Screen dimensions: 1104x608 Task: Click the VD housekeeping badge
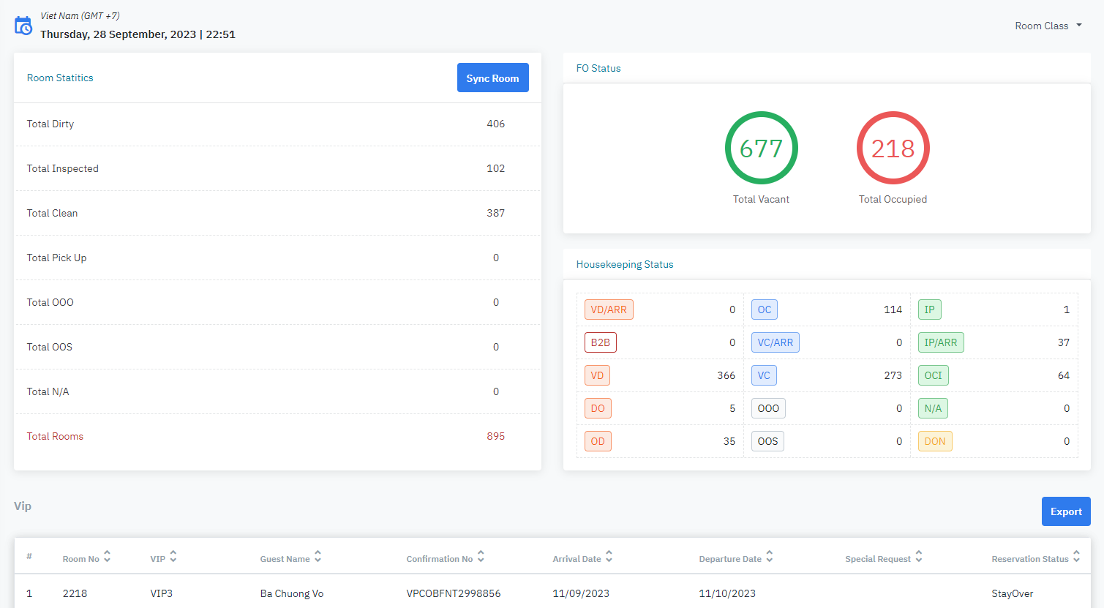point(597,375)
